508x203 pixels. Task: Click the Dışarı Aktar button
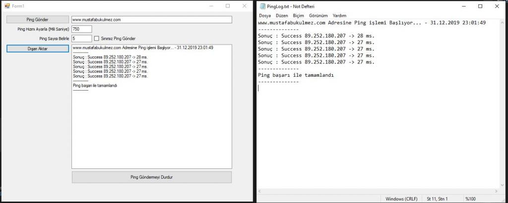point(38,49)
